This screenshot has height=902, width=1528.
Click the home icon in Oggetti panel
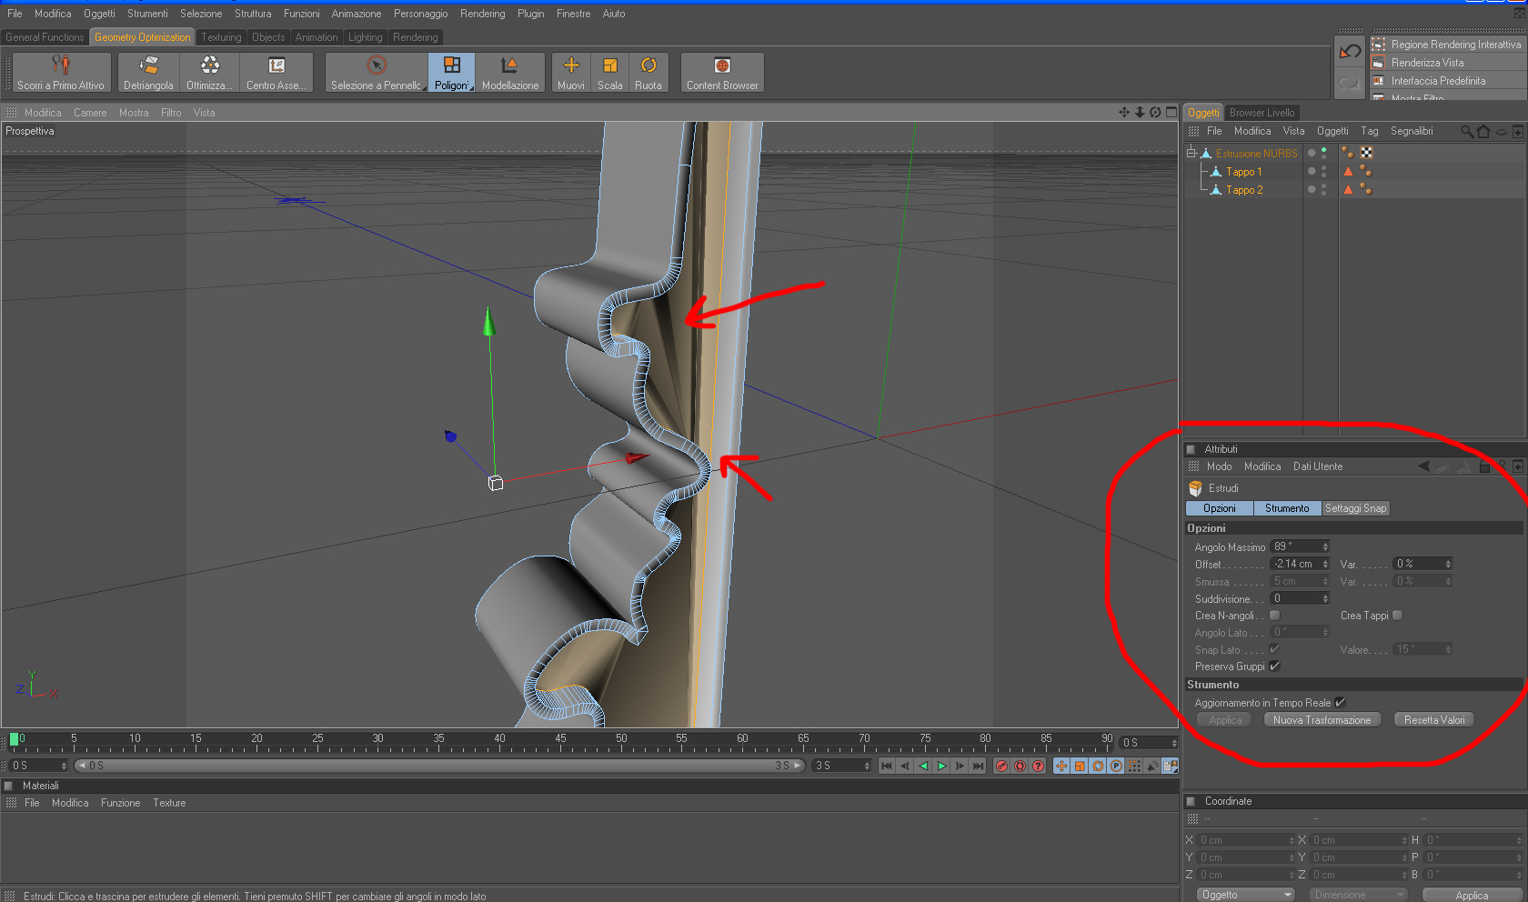(1483, 131)
